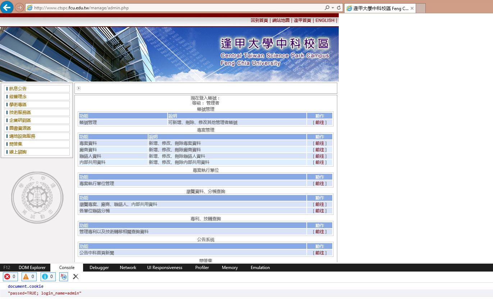Image resolution: width=493 pixels, height=301 pixels.
Task: Click the small arrow icon above content panel
Action: pyautogui.click(x=79, y=88)
